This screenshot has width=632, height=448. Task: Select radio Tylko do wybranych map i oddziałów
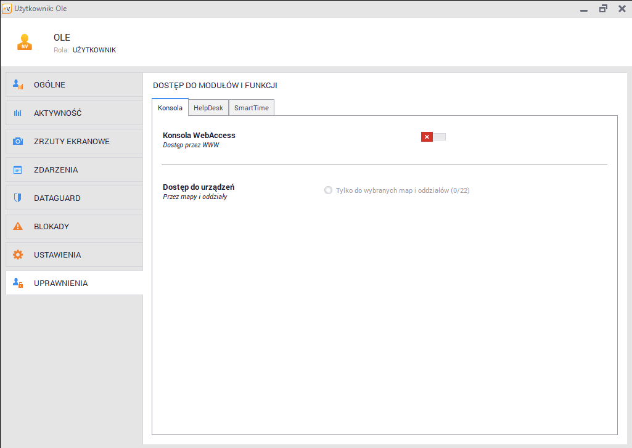(328, 190)
